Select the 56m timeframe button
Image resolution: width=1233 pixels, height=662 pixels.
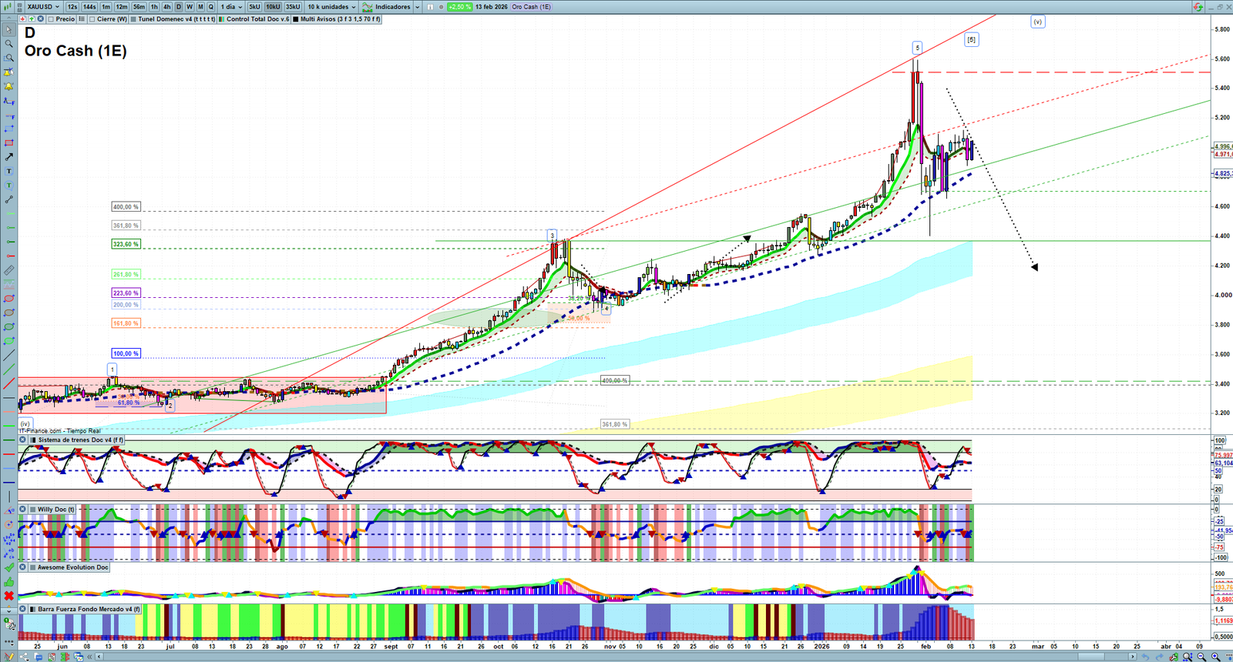coord(139,7)
